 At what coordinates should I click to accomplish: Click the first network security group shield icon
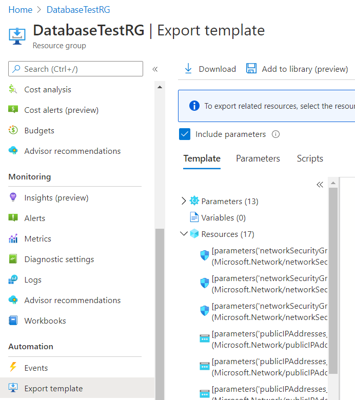[204, 255]
